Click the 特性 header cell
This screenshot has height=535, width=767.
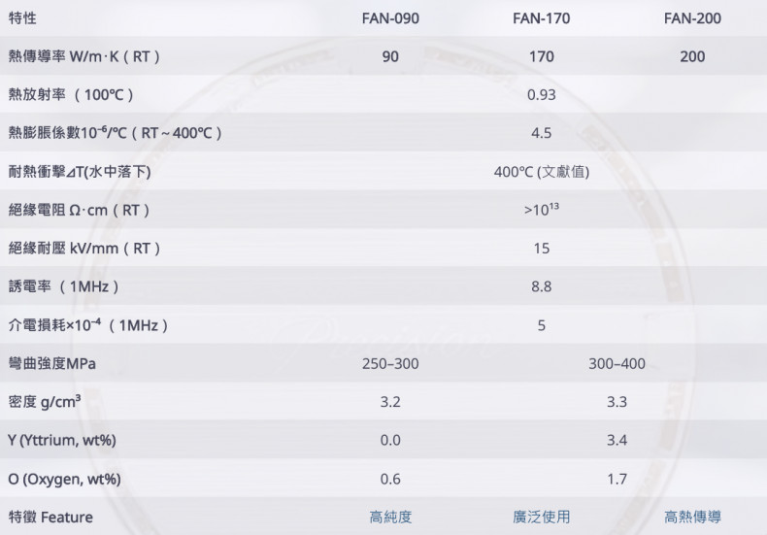click(22, 18)
